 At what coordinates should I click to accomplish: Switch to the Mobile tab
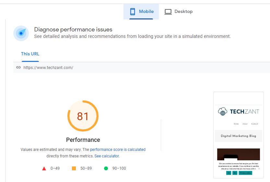tap(141, 12)
